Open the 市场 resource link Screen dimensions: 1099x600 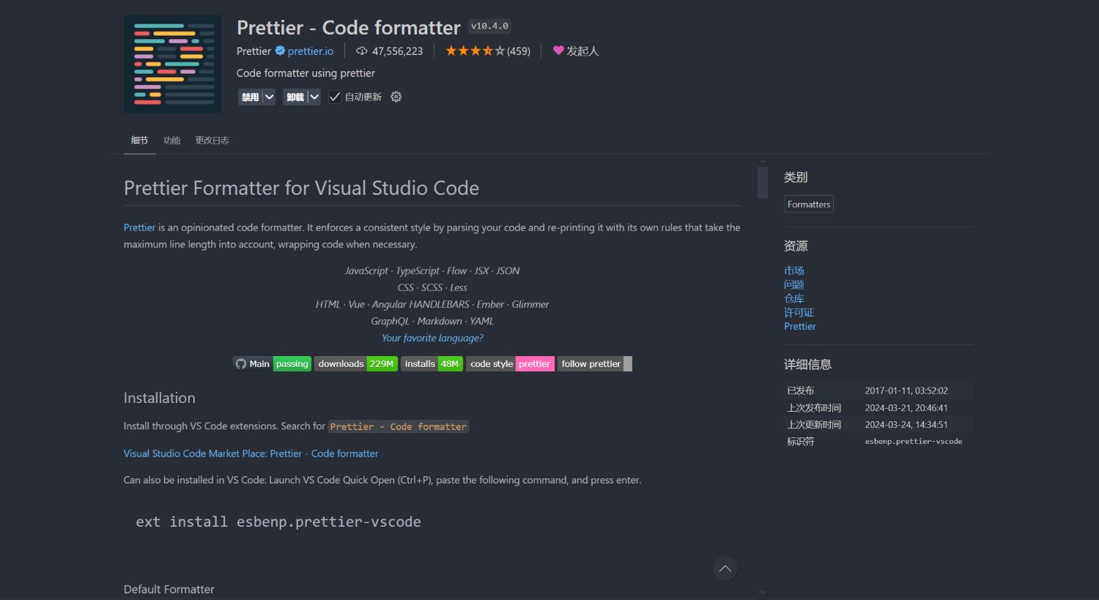tap(794, 270)
